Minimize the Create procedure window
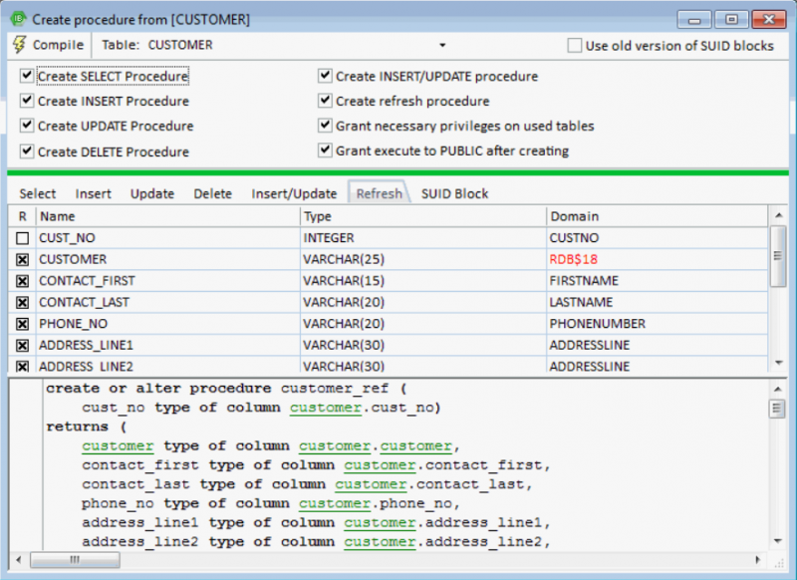This screenshot has height=580, width=797. [694, 20]
